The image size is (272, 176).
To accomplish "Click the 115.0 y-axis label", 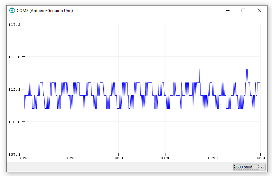I will click(x=14, y=57).
